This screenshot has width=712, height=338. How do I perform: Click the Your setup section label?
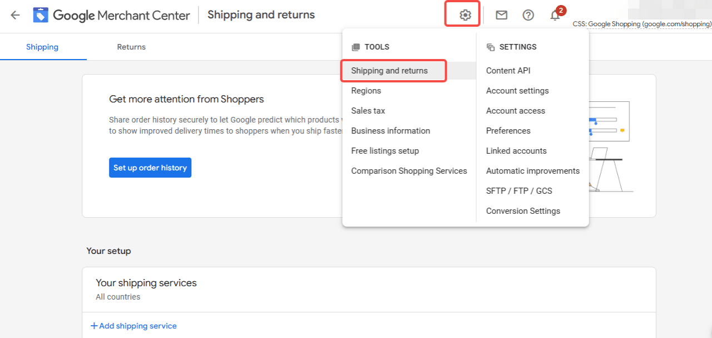point(108,251)
